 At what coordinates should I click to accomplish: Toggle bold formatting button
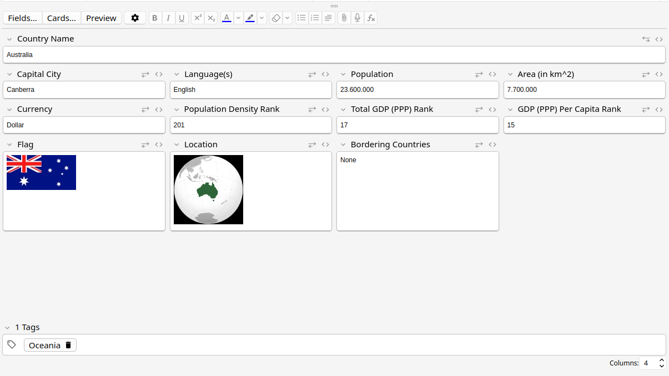point(155,18)
